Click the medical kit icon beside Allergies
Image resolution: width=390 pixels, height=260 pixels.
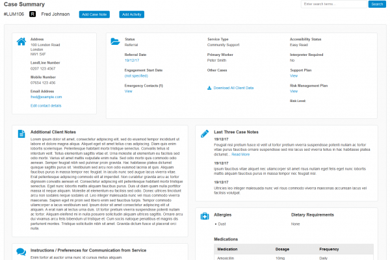[x=204, y=215]
